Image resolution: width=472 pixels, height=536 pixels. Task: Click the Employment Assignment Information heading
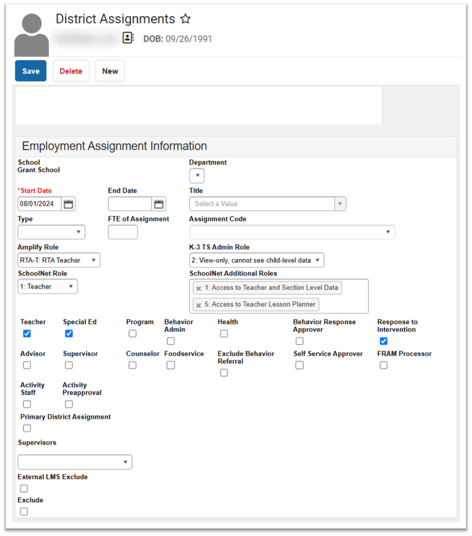click(114, 146)
